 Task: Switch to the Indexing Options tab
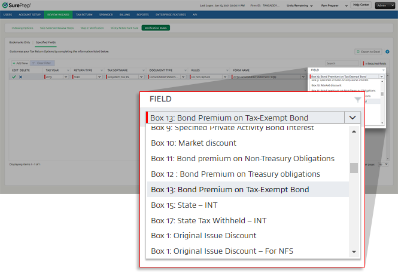[x=22, y=28]
